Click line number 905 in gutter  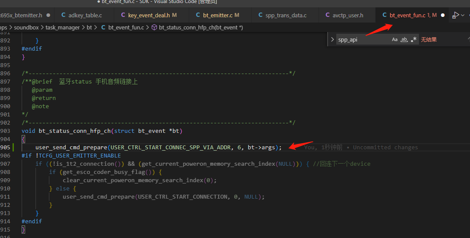pyautogui.click(x=5, y=148)
